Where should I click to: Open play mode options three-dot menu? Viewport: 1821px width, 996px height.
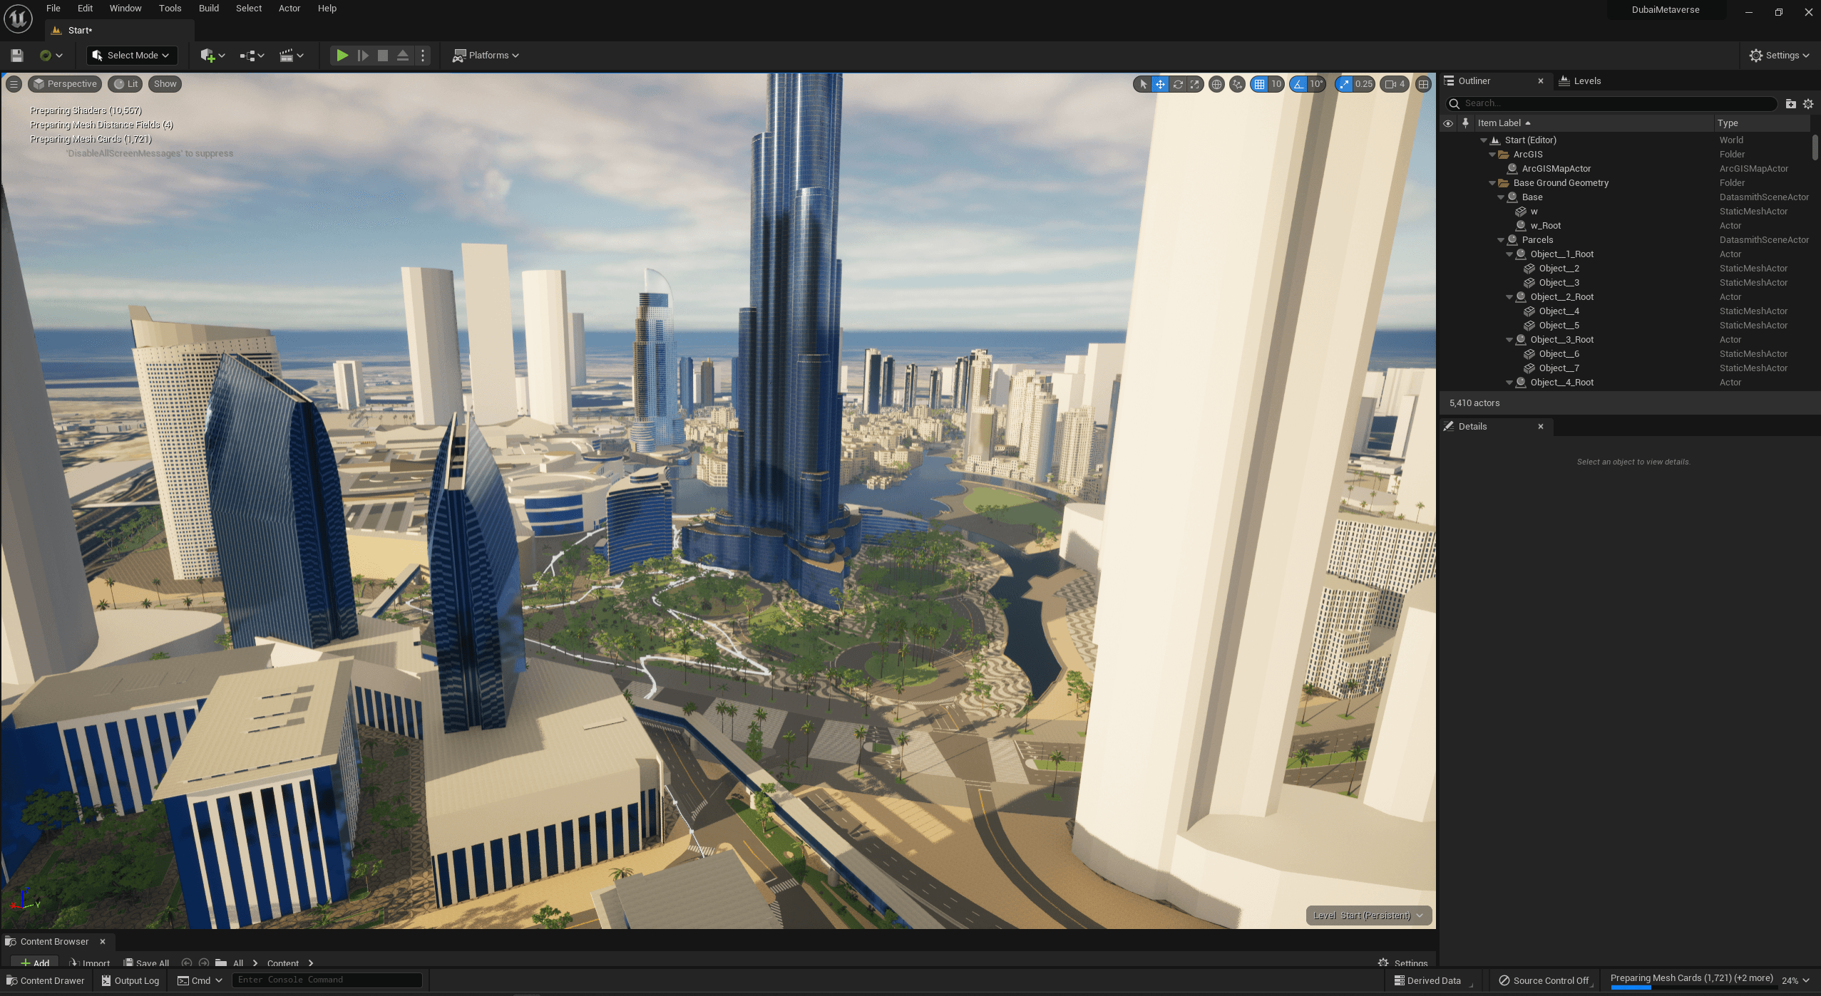coord(423,56)
